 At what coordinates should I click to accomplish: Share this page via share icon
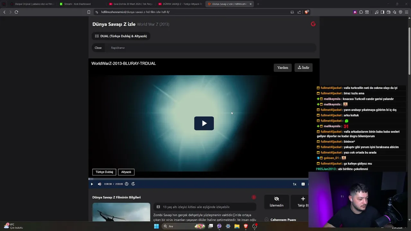coord(299,12)
